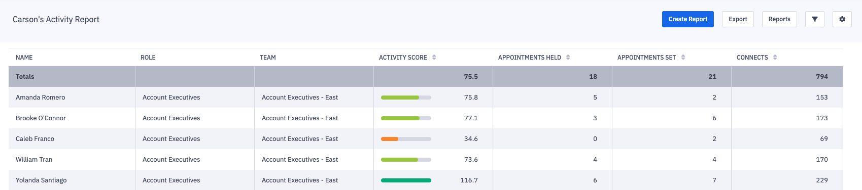Viewport: 862px width, 190px height.
Task: Click the Create Report button
Action: click(687, 19)
